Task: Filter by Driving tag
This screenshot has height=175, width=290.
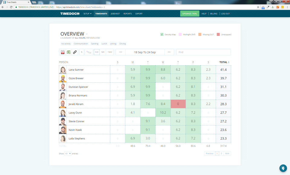Action: (123, 44)
